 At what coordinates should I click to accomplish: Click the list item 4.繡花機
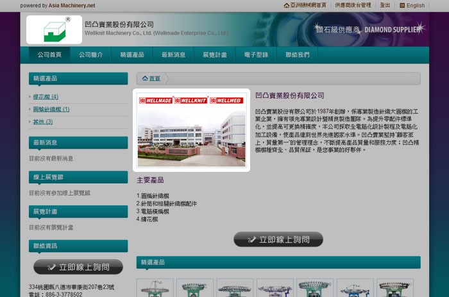(x=147, y=219)
